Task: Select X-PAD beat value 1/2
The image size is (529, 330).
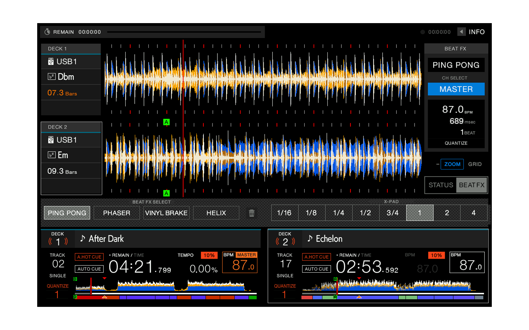Action: pos(366,212)
